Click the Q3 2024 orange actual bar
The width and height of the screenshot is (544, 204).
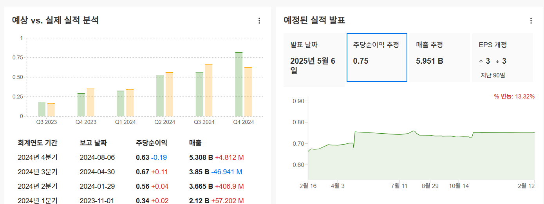click(209, 90)
